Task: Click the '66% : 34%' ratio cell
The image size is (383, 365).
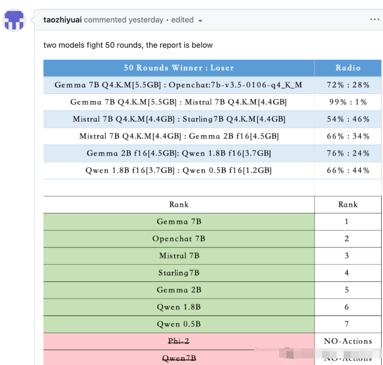Action: [348, 136]
